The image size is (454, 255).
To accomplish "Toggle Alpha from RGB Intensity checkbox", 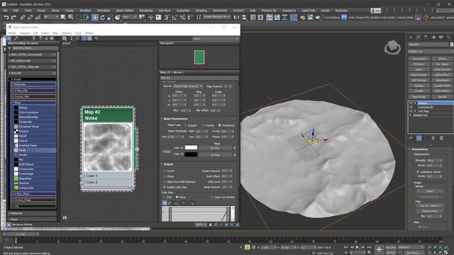I will [x=165, y=182].
